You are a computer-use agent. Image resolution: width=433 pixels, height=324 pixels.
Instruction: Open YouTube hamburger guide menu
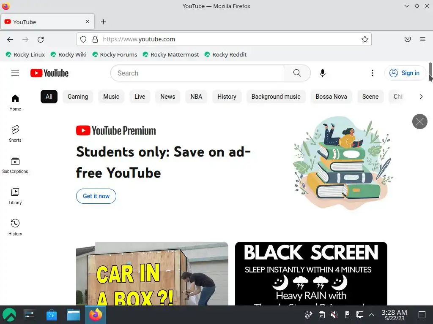pyautogui.click(x=15, y=73)
